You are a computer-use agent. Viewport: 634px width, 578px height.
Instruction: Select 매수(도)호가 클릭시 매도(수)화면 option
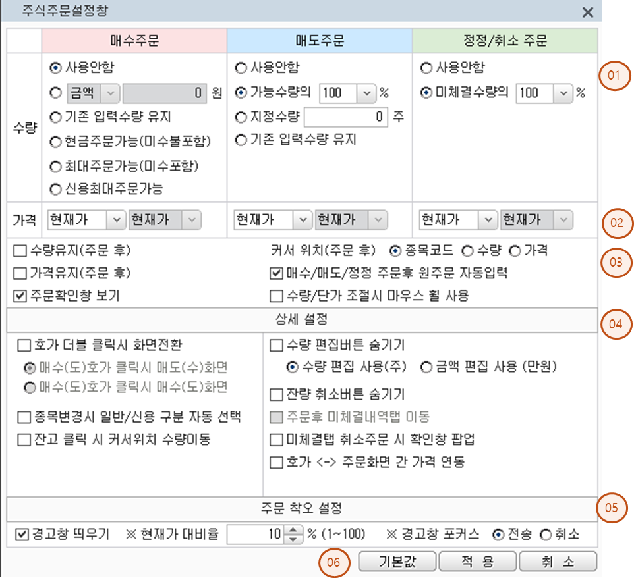[30, 368]
